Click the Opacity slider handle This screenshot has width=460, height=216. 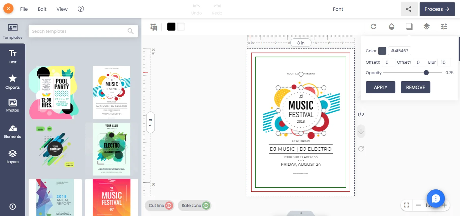426,72
